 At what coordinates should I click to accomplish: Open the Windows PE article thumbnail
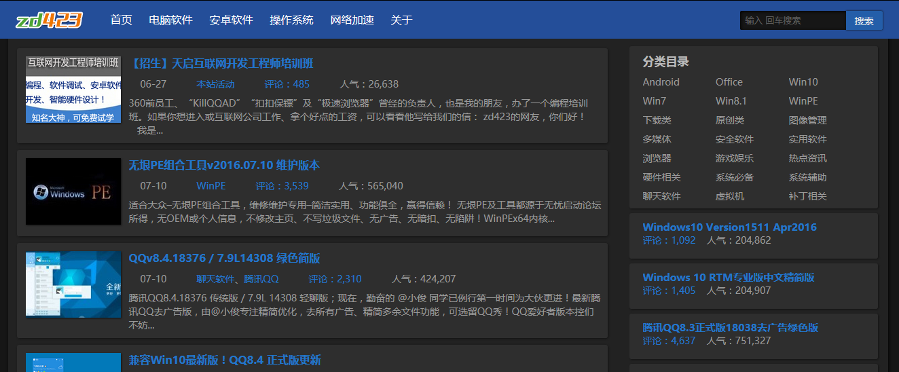tap(73, 191)
